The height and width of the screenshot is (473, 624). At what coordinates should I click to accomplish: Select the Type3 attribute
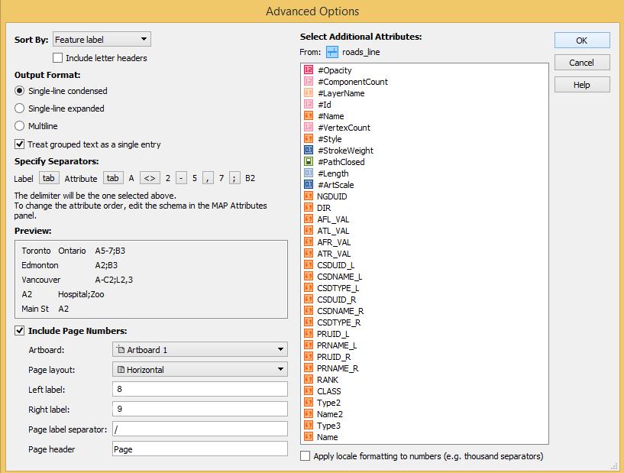click(x=328, y=426)
